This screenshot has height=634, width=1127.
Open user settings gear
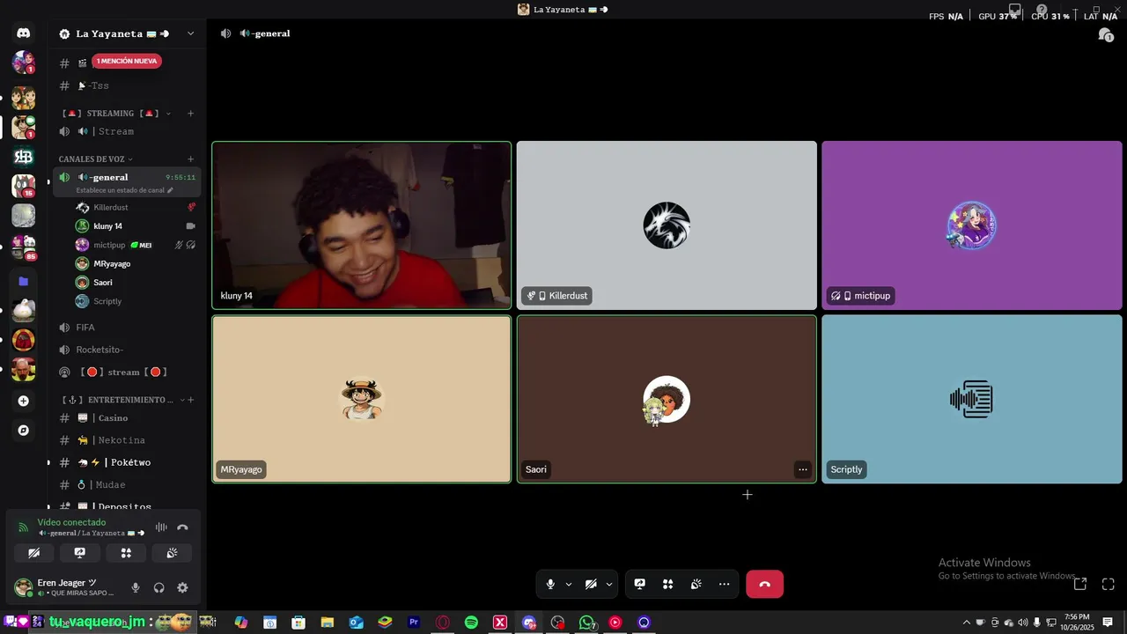click(182, 587)
